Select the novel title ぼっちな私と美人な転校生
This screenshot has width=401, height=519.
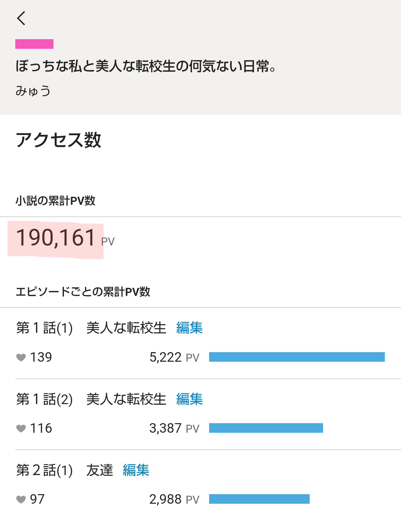(x=145, y=66)
